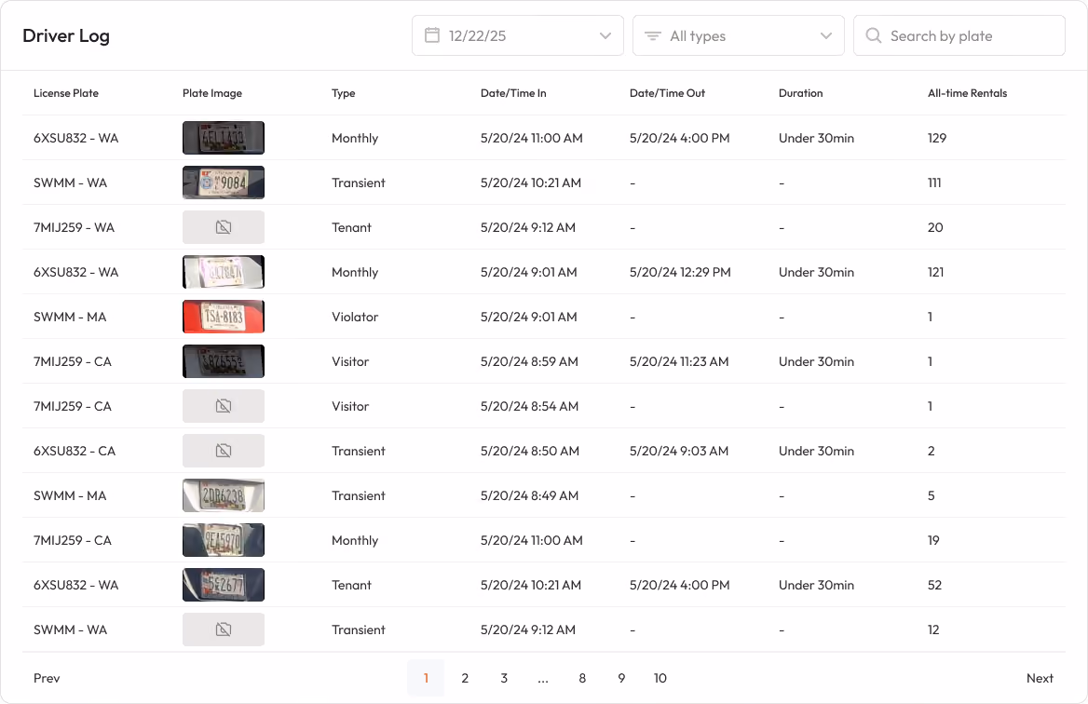Focus the Search by plate field
The width and height of the screenshot is (1088, 704).
(x=959, y=35)
